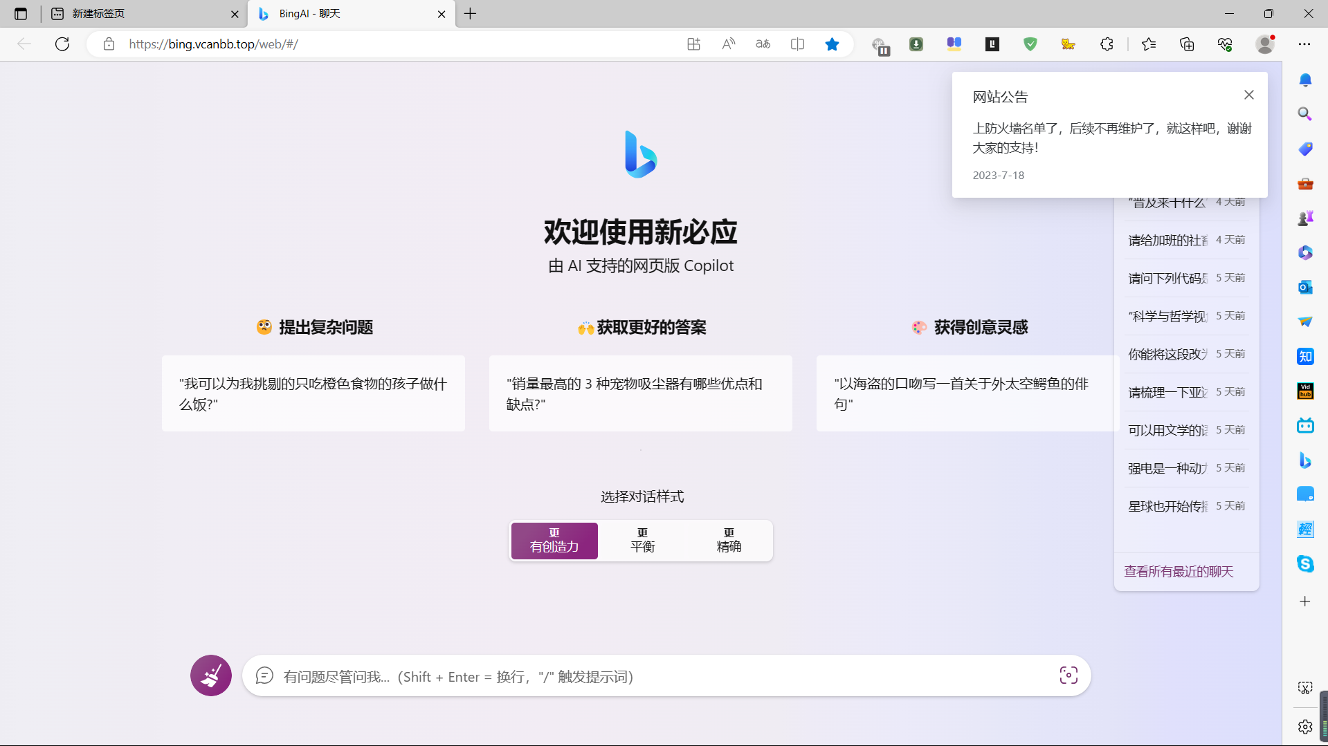The width and height of the screenshot is (1328, 746).
Task: Open the Settings and more menu
Action: pos(1304,44)
